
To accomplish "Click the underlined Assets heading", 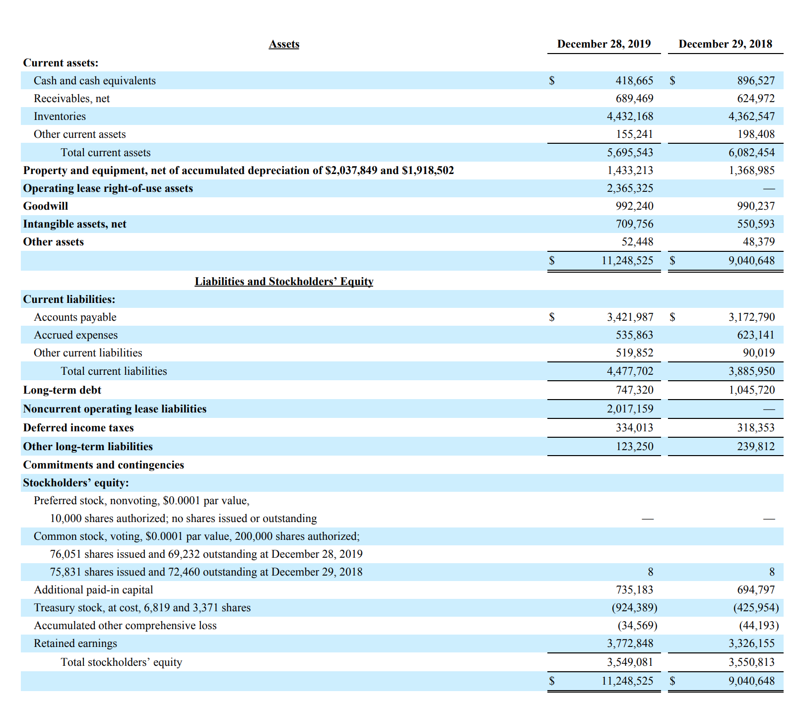I will pos(284,44).
